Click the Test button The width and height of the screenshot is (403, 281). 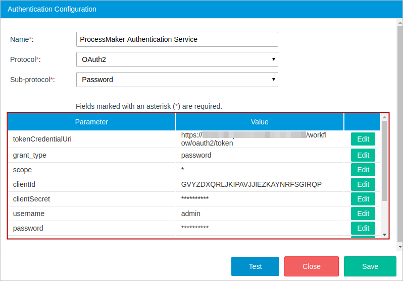click(x=255, y=266)
